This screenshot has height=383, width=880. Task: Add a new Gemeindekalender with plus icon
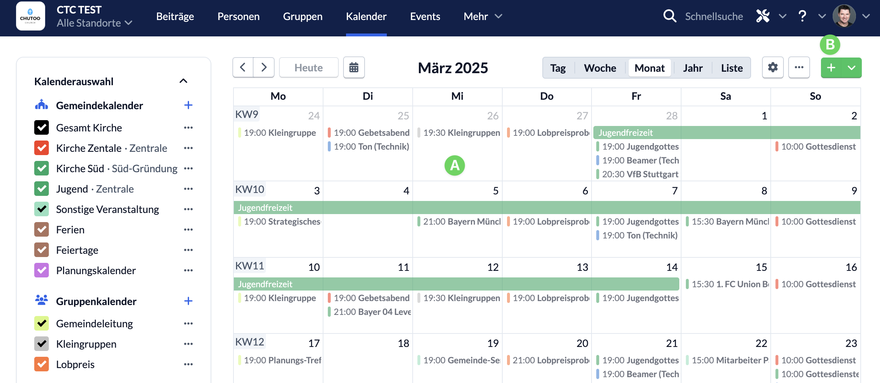[188, 105]
